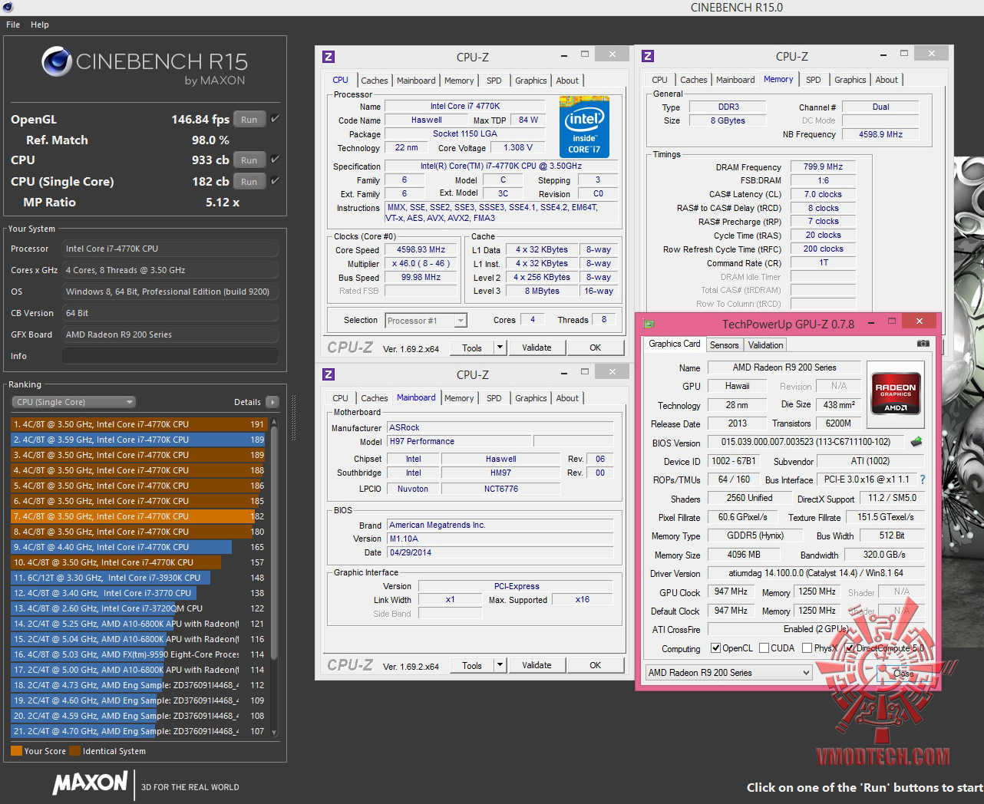Open the Caches tab in the CPU-Z Processor window
Image resolution: width=984 pixels, height=804 pixels.
tap(375, 81)
